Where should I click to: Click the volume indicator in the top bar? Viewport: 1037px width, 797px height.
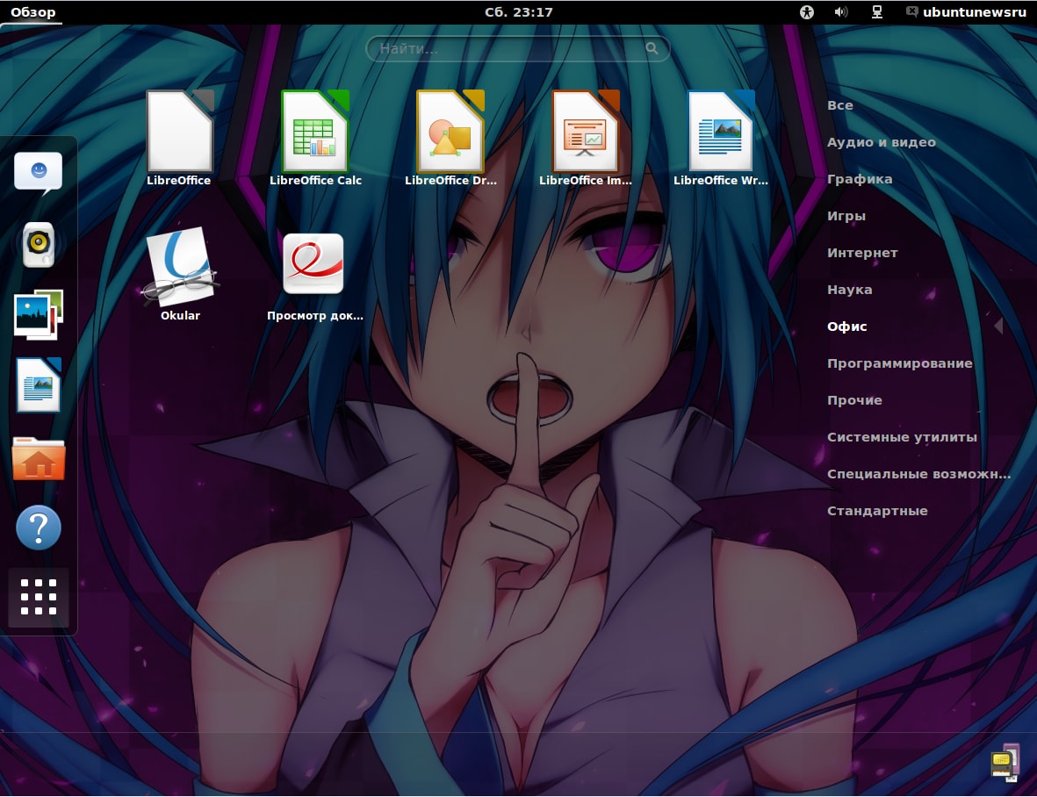[x=840, y=11]
